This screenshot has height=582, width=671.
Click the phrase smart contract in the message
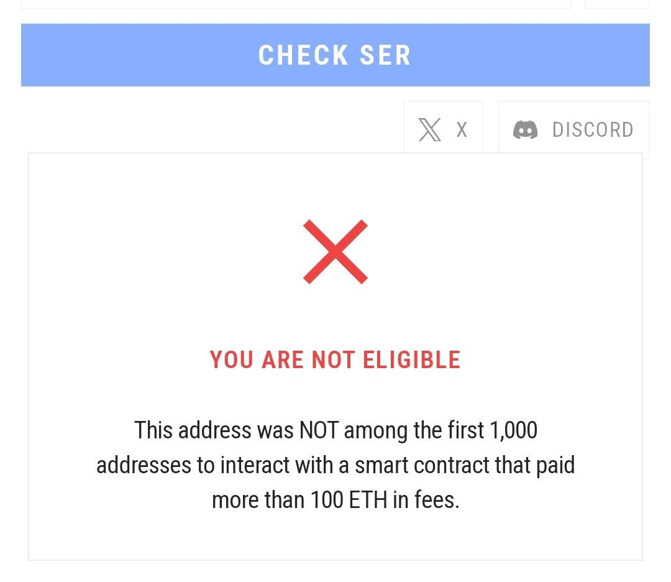coord(422,465)
